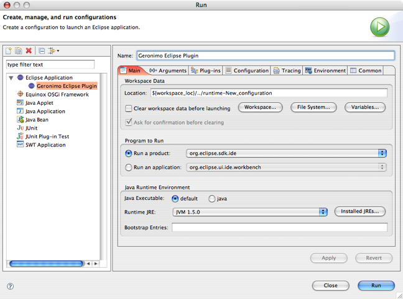This screenshot has height=299, width=403.
Task: Click the JUnit icon
Action: coord(21,128)
